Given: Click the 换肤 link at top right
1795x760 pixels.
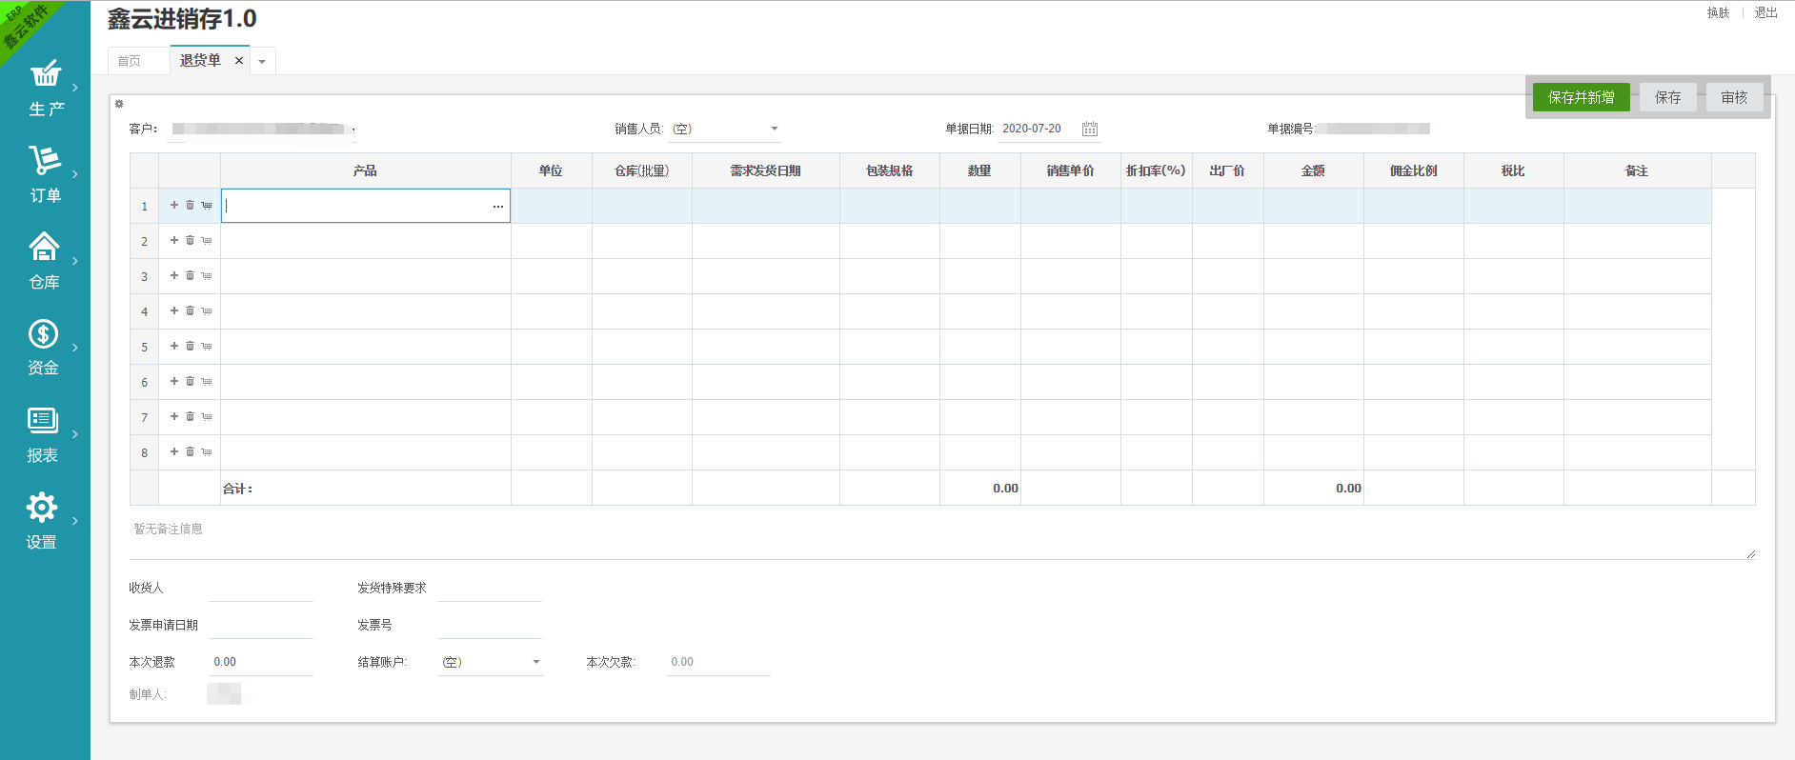Looking at the screenshot, I should (x=1718, y=12).
